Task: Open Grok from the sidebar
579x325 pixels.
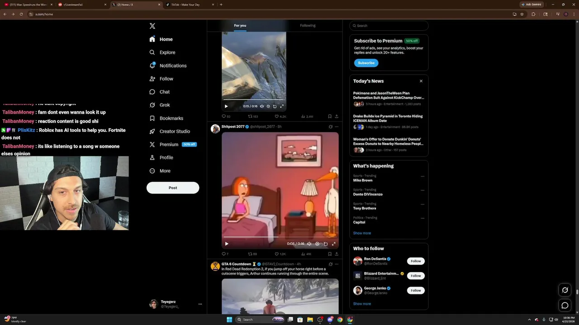Action: coord(159,105)
